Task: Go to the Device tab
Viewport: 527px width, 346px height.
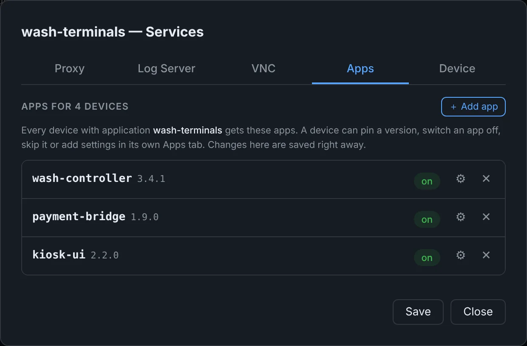Action: [x=457, y=69]
